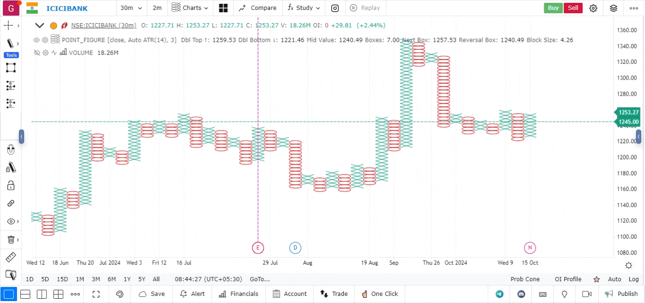Open the multi-chart layout grid icon

223,8
